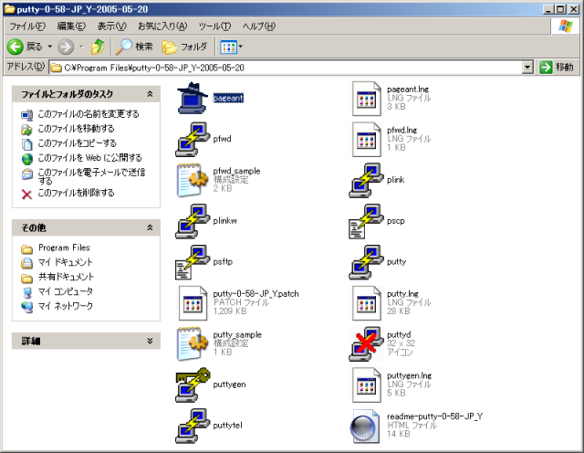Screen dimensions: 584x453
Task: Open the Views dropdown button
Action: (x=229, y=46)
